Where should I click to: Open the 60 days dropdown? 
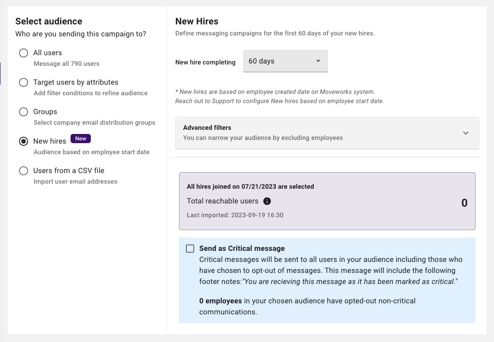point(280,61)
